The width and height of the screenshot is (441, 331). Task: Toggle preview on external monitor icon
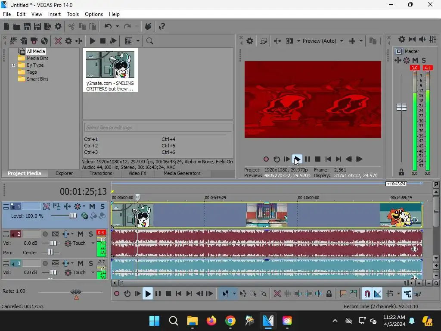pyautogui.click(x=264, y=41)
